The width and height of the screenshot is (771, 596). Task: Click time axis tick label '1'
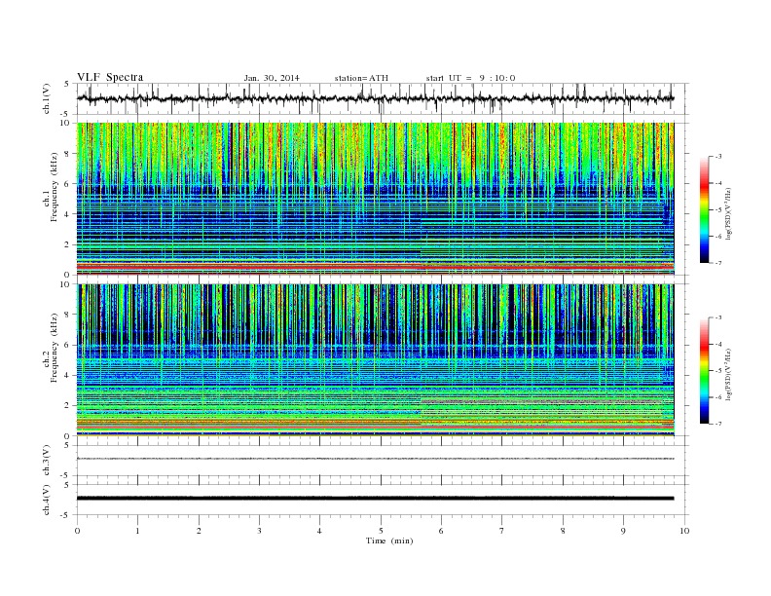(137, 531)
